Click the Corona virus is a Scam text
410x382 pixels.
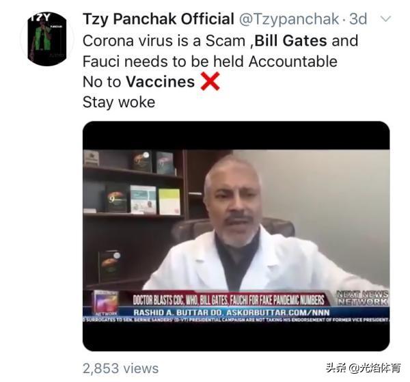tap(164, 41)
